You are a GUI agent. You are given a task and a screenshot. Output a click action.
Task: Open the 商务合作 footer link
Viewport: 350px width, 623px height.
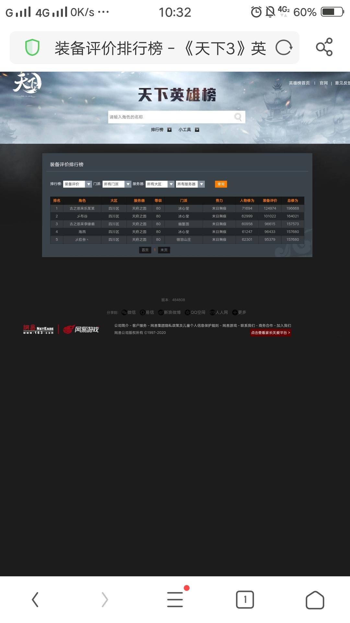[266, 325]
